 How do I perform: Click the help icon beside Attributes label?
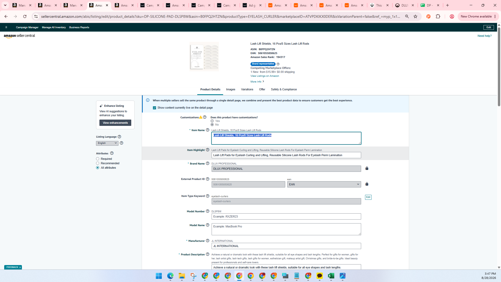112,153
